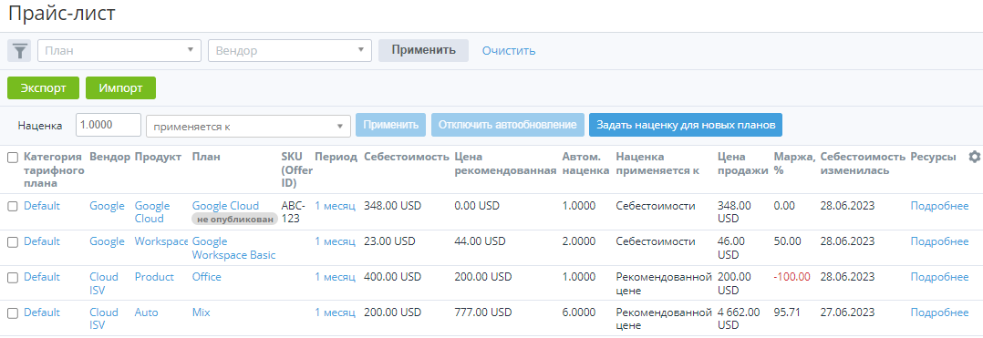Open the Вендор filter dropdown
This screenshot has width=983, height=338.
coord(290,51)
